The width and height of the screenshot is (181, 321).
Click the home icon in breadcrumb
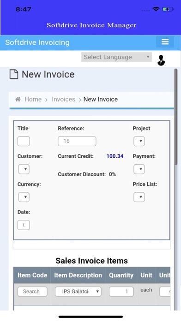click(x=18, y=99)
